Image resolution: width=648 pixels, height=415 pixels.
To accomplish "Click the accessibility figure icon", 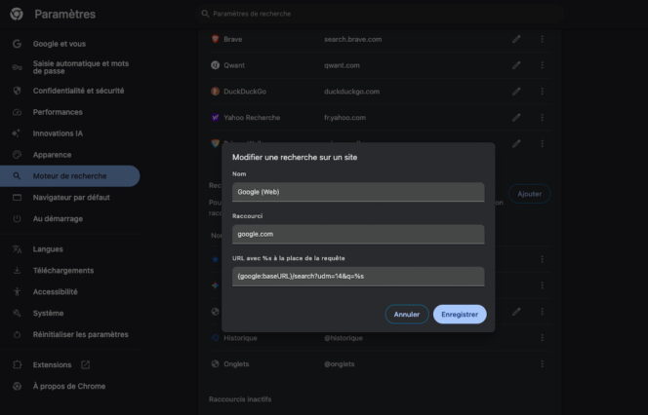I will (x=17, y=292).
